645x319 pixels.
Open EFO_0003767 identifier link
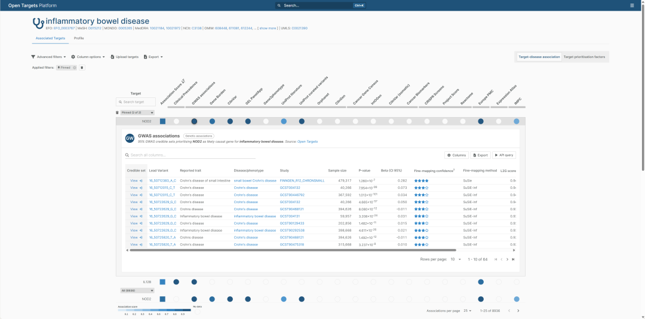click(x=64, y=29)
